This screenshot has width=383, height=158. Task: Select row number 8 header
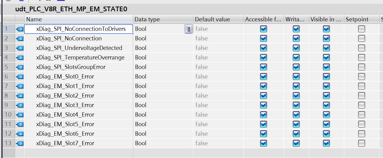[x=8, y=96]
